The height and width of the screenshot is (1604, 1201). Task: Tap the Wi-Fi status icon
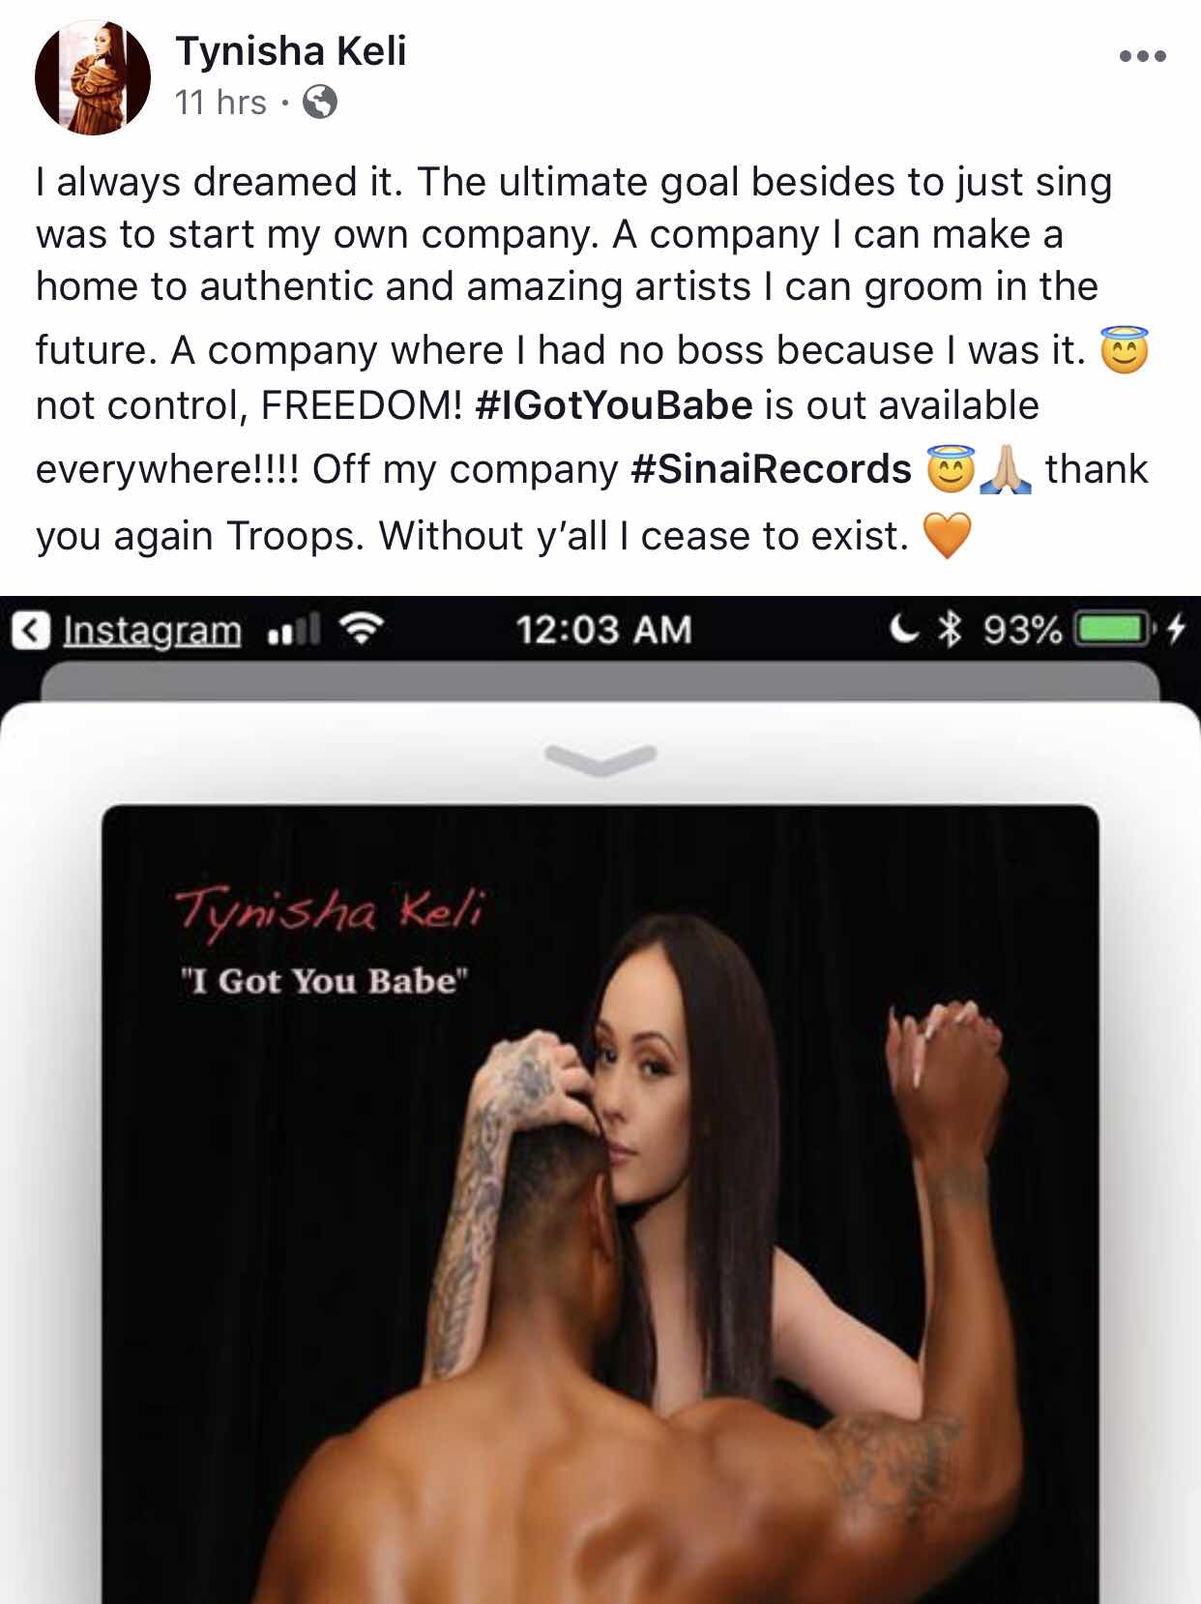pyautogui.click(x=363, y=630)
